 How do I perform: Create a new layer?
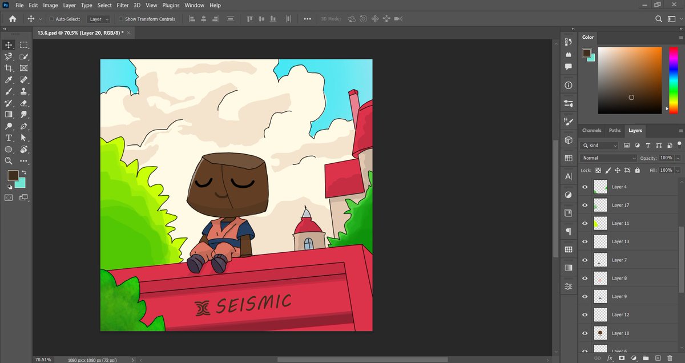[x=658, y=358]
